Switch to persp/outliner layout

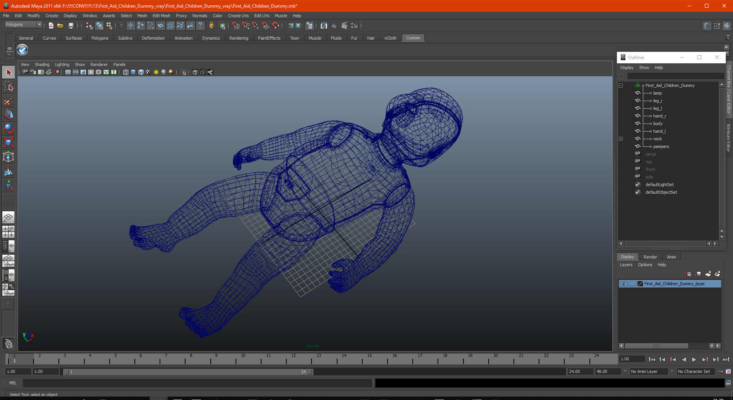click(x=8, y=246)
